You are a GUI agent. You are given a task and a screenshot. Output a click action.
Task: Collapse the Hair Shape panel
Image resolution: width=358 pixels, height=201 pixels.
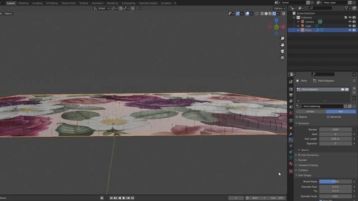pos(296,175)
